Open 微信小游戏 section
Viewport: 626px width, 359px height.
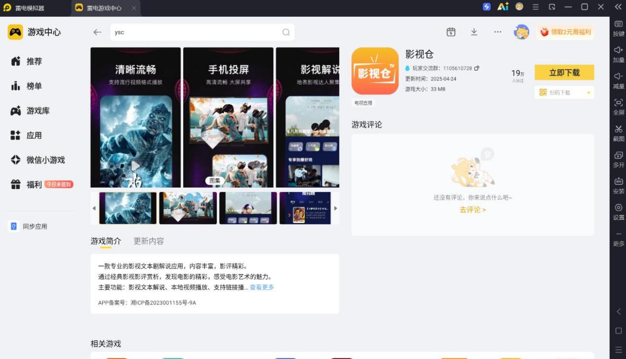pos(38,160)
